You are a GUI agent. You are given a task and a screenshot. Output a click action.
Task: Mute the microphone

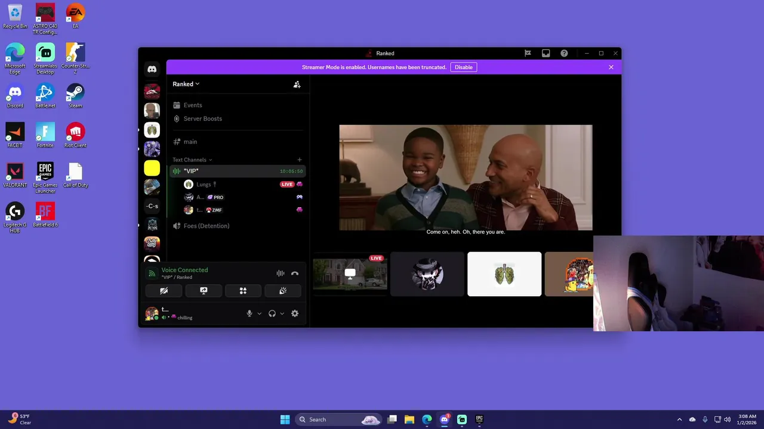249,313
